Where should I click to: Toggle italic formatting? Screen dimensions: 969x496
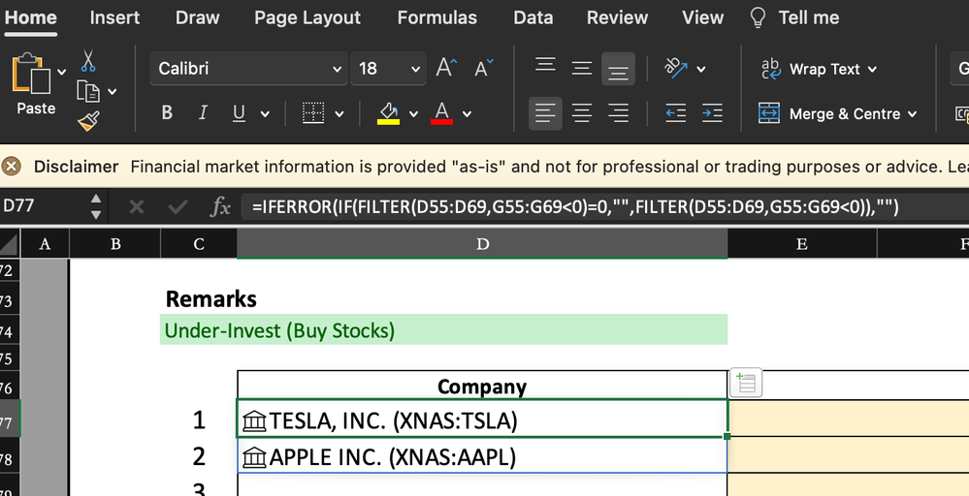(202, 113)
